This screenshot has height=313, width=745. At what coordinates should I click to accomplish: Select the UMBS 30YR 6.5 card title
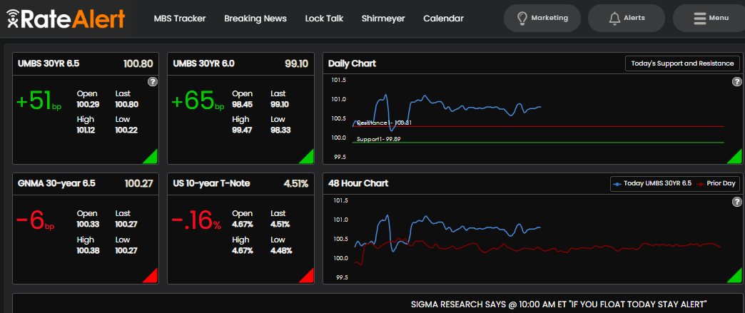pyautogui.click(x=49, y=63)
